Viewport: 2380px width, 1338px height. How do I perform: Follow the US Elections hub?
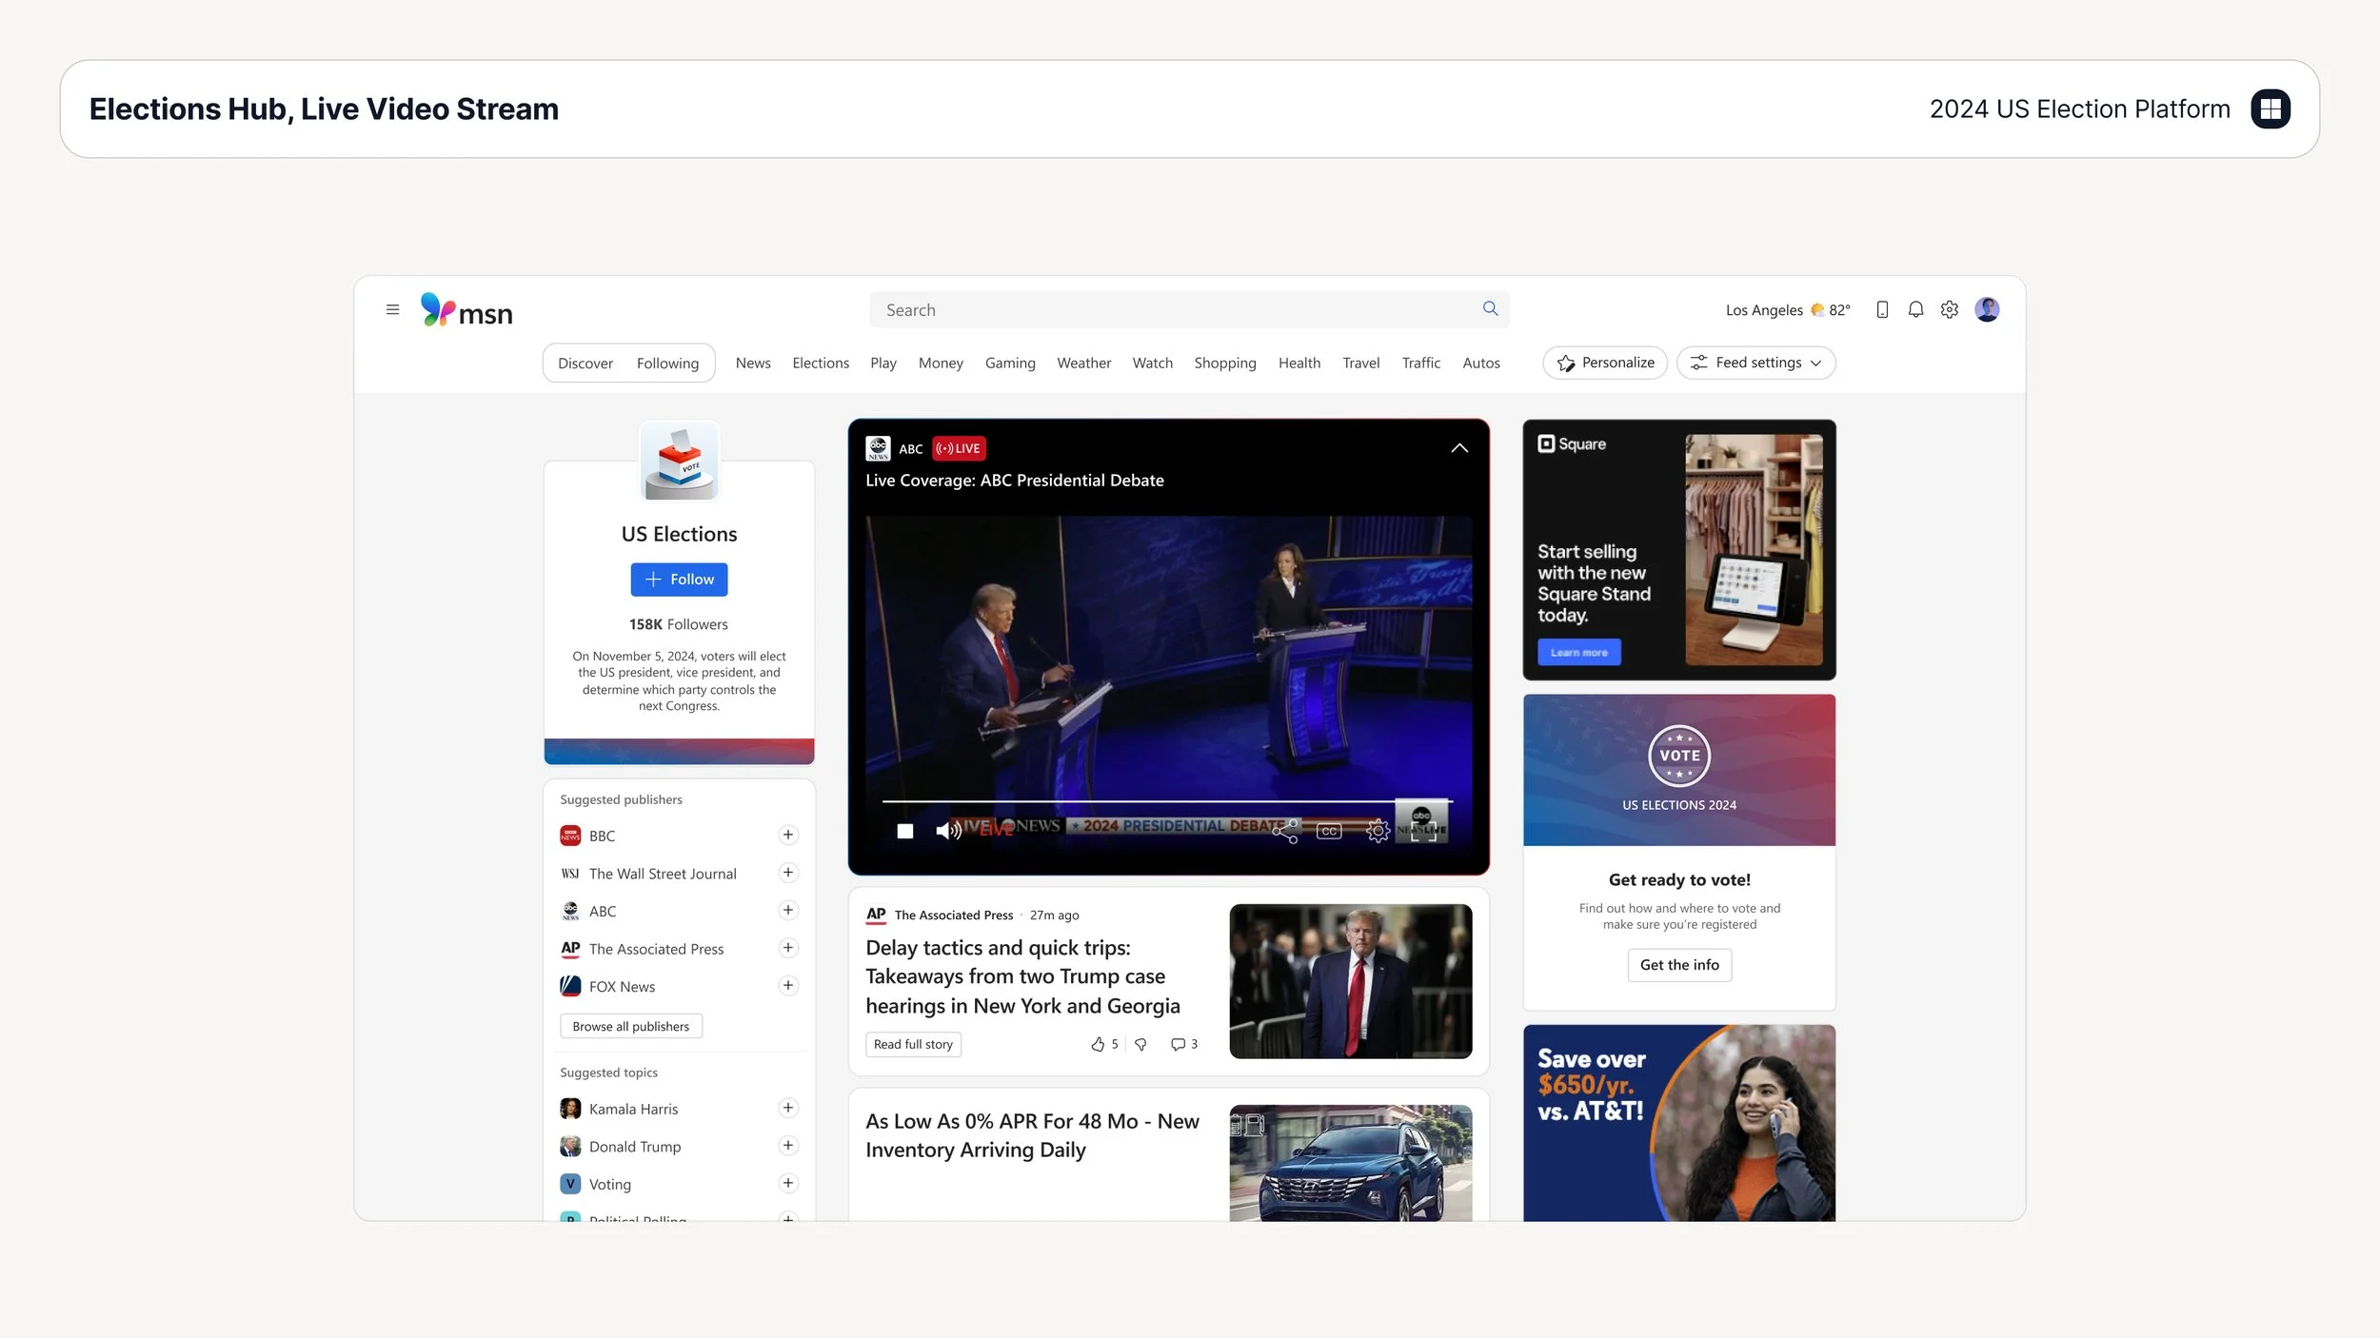coord(679,580)
